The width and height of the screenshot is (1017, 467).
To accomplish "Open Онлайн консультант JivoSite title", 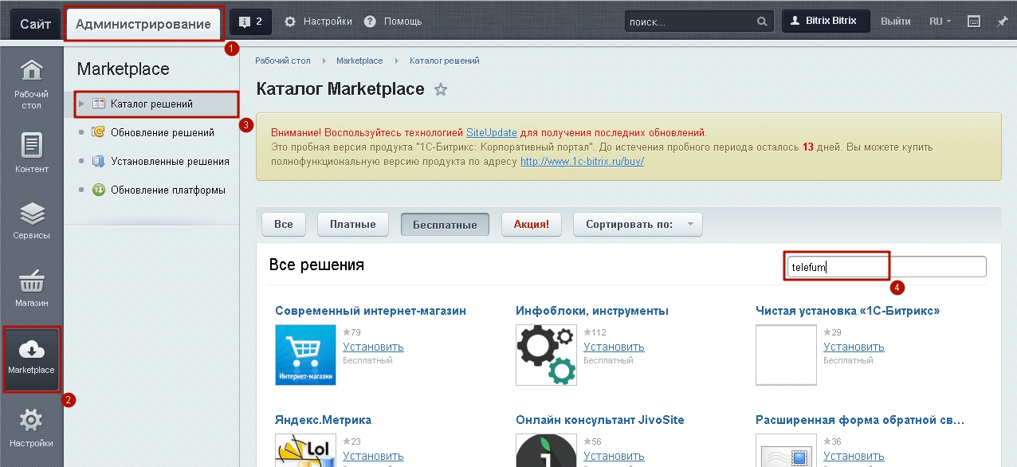I will [600, 420].
